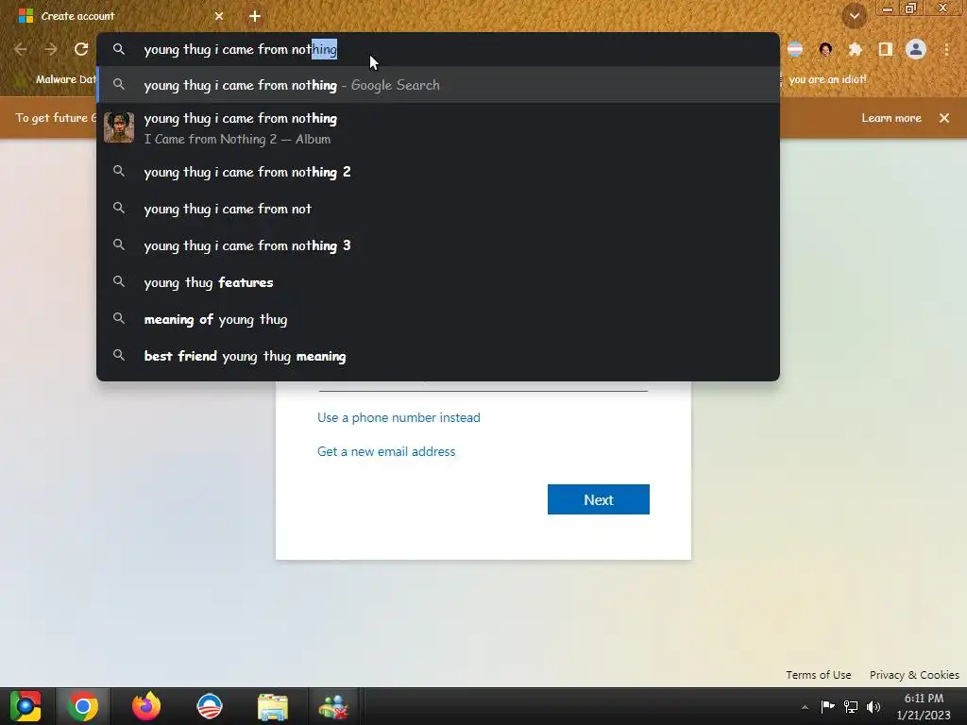
Task: Select suggestion 'meaning of young thug'
Action: tap(438, 319)
